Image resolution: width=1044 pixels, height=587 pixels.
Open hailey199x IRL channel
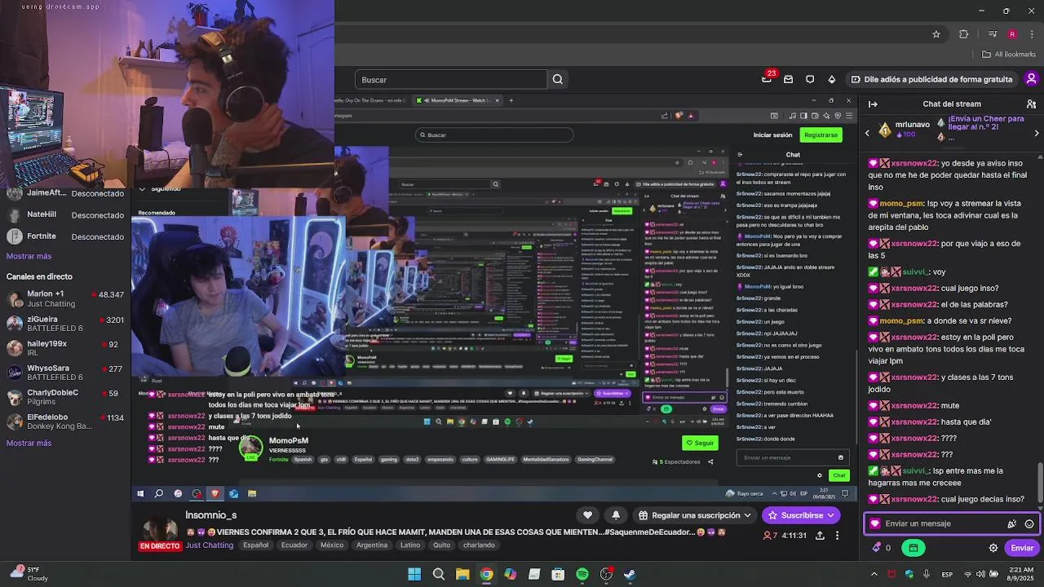(65, 347)
